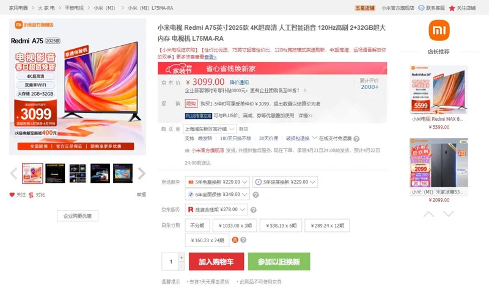Click help icon beside 挂装含挂架
The height and width of the screenshot is (291, 489).
[254, 210]
